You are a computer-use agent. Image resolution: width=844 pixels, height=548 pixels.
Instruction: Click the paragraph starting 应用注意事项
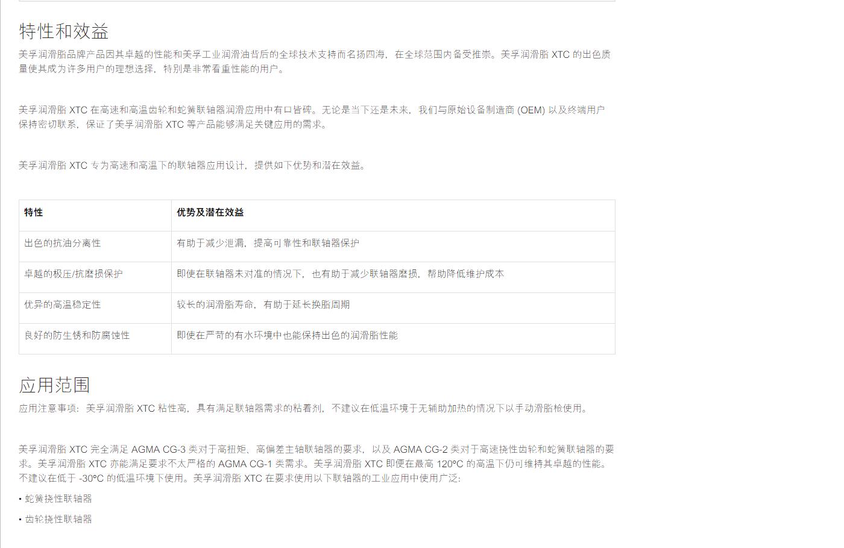(304, 408)
